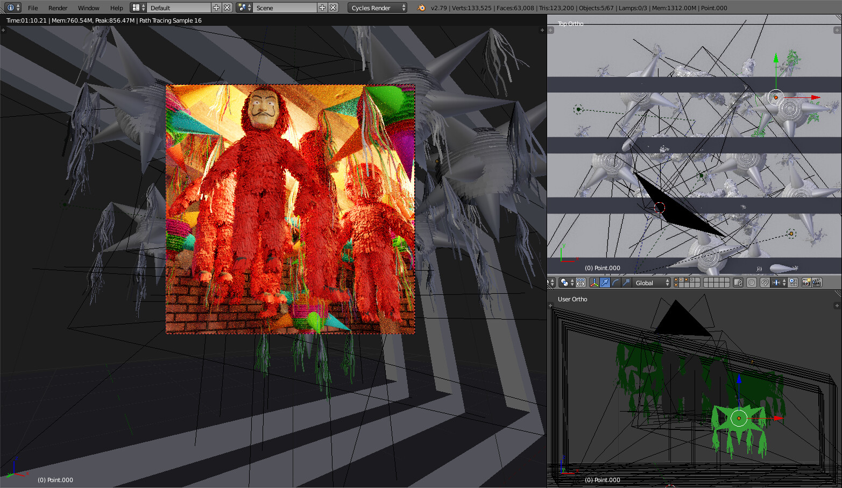Open the snap element type selector

(x=779, y=282)
